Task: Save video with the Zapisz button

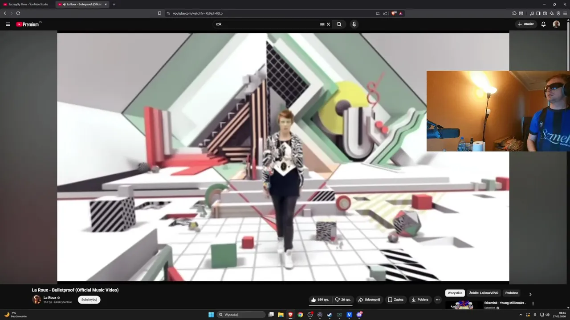Action: coord(395,300)
